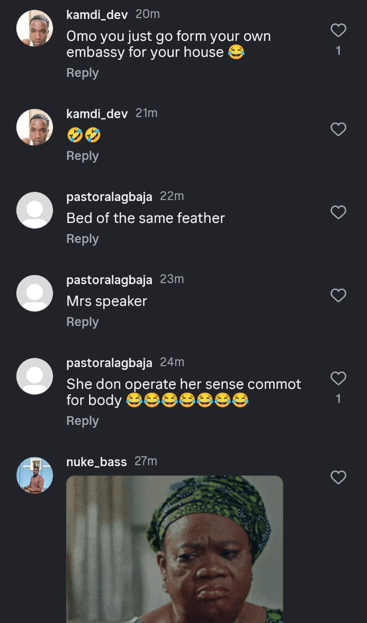Tap the GIF image in nuke_bass's comment
367x623 pixels.
coord(174,549)
